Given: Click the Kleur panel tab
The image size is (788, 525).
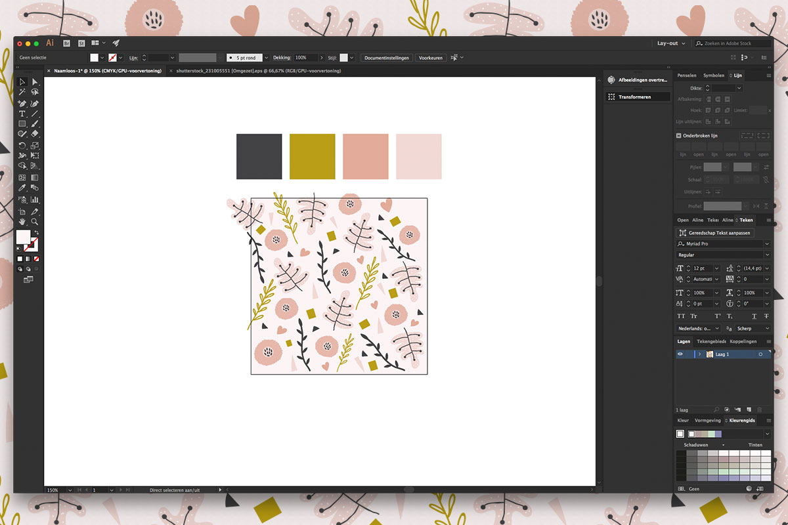Looking at the screenshot, I should tap(683, 420).
